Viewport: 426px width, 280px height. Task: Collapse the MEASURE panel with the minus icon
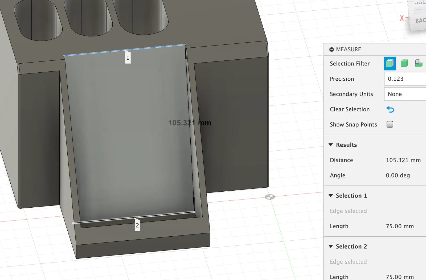[331, 50]
